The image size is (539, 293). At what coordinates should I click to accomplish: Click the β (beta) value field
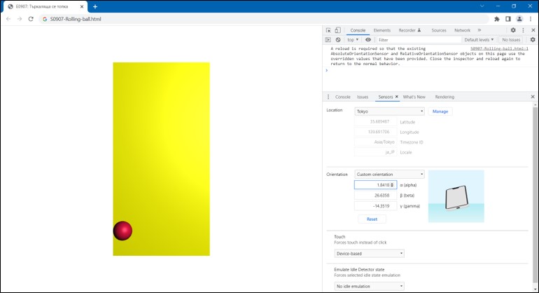tap(375, 196)
